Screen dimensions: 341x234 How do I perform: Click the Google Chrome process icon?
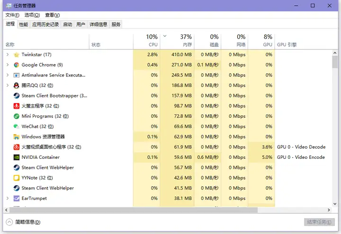pyautogui.click(x=17, y=65)
